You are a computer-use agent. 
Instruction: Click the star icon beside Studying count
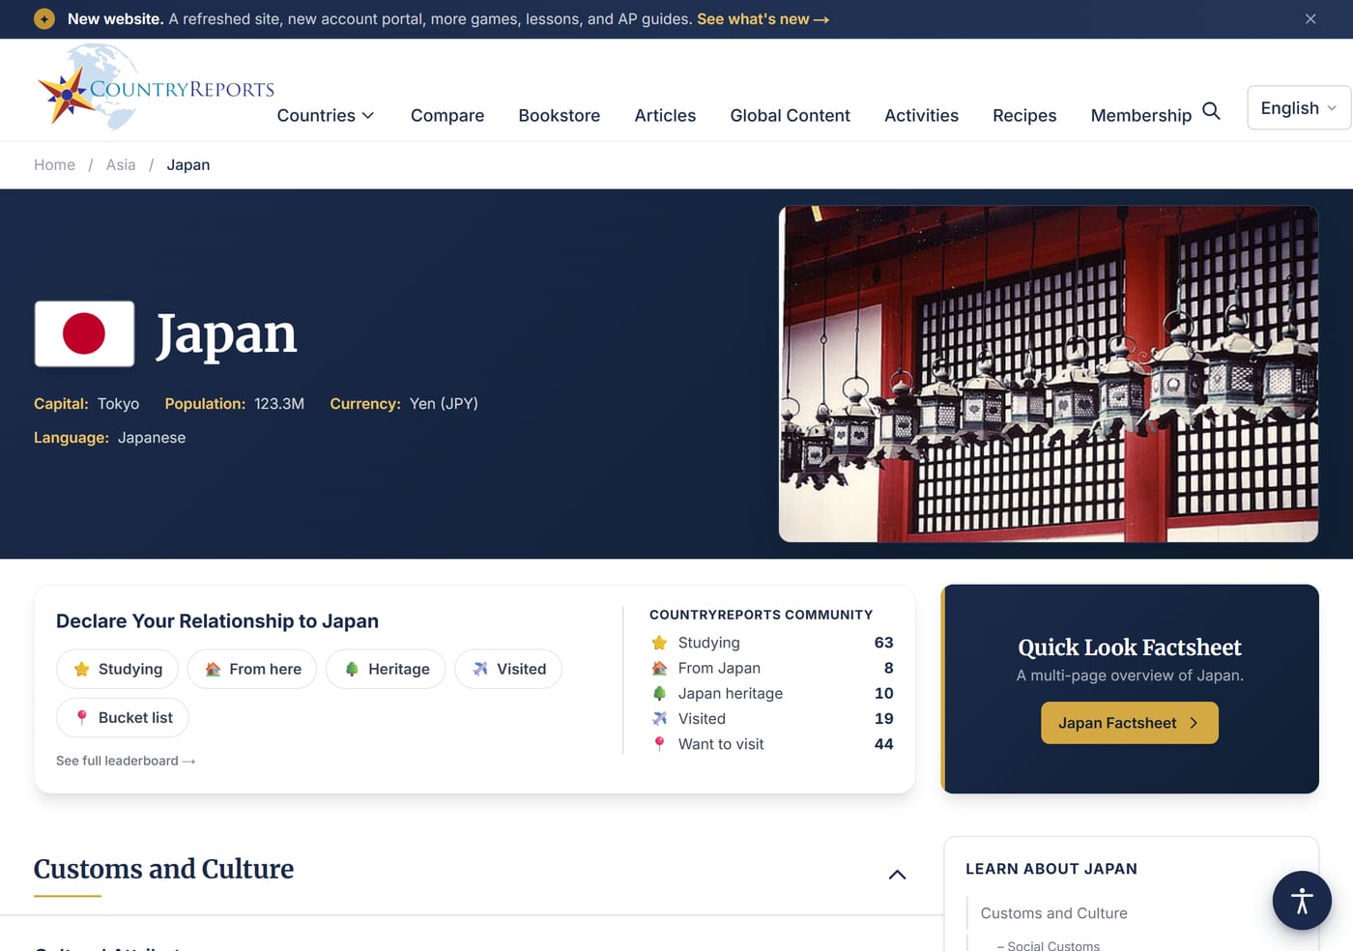click(660, 643)
